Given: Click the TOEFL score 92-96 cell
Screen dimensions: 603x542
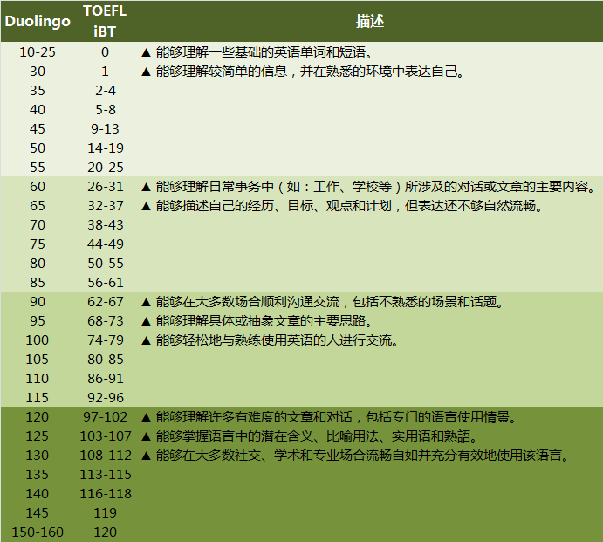Looking at the screenshot, I should click(105, 398).
